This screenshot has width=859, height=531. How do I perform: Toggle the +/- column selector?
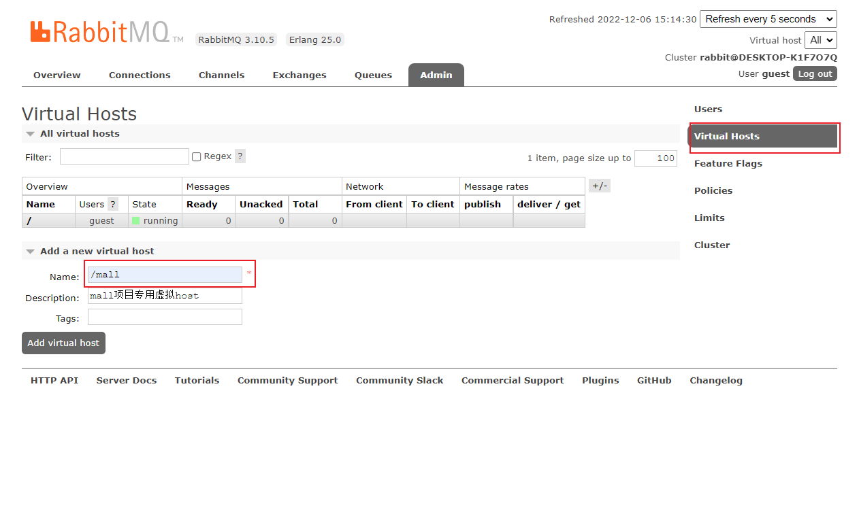[600, 186]
